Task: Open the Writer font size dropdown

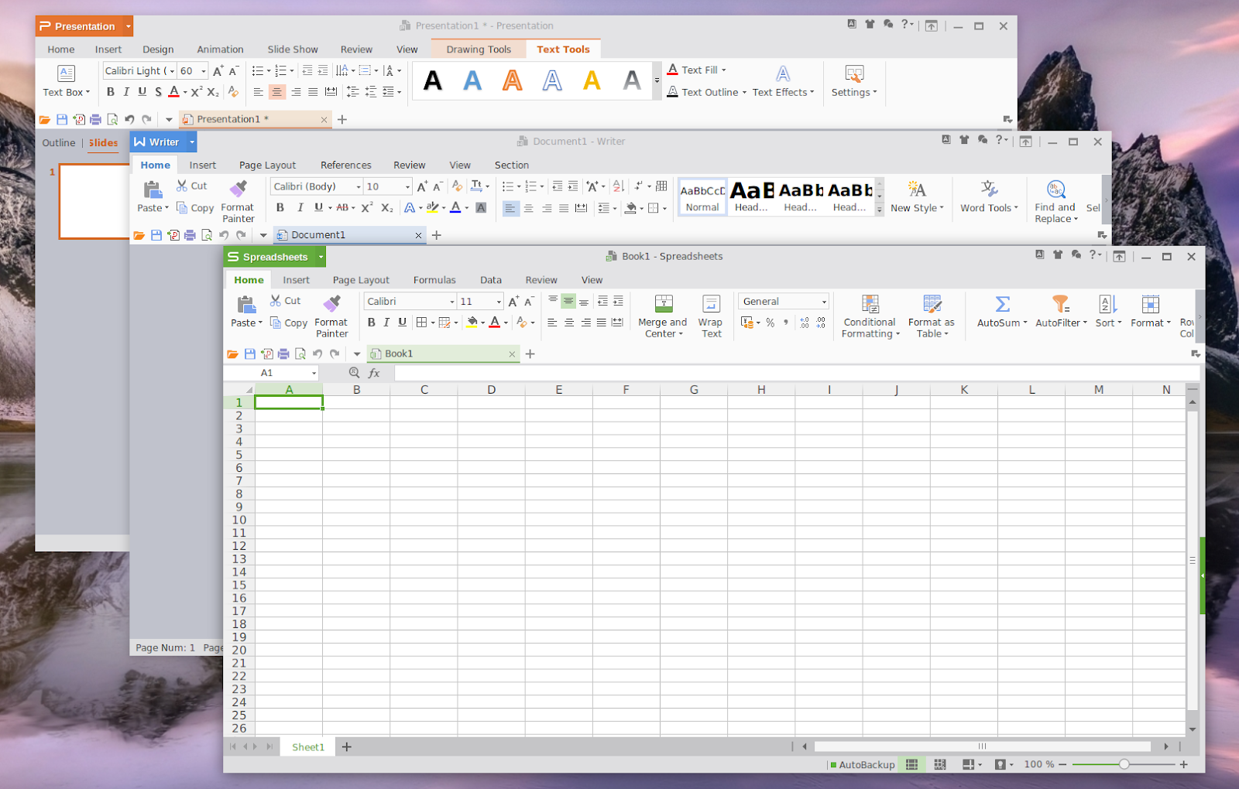Action: pyautogui.click(x=407, y=186)
